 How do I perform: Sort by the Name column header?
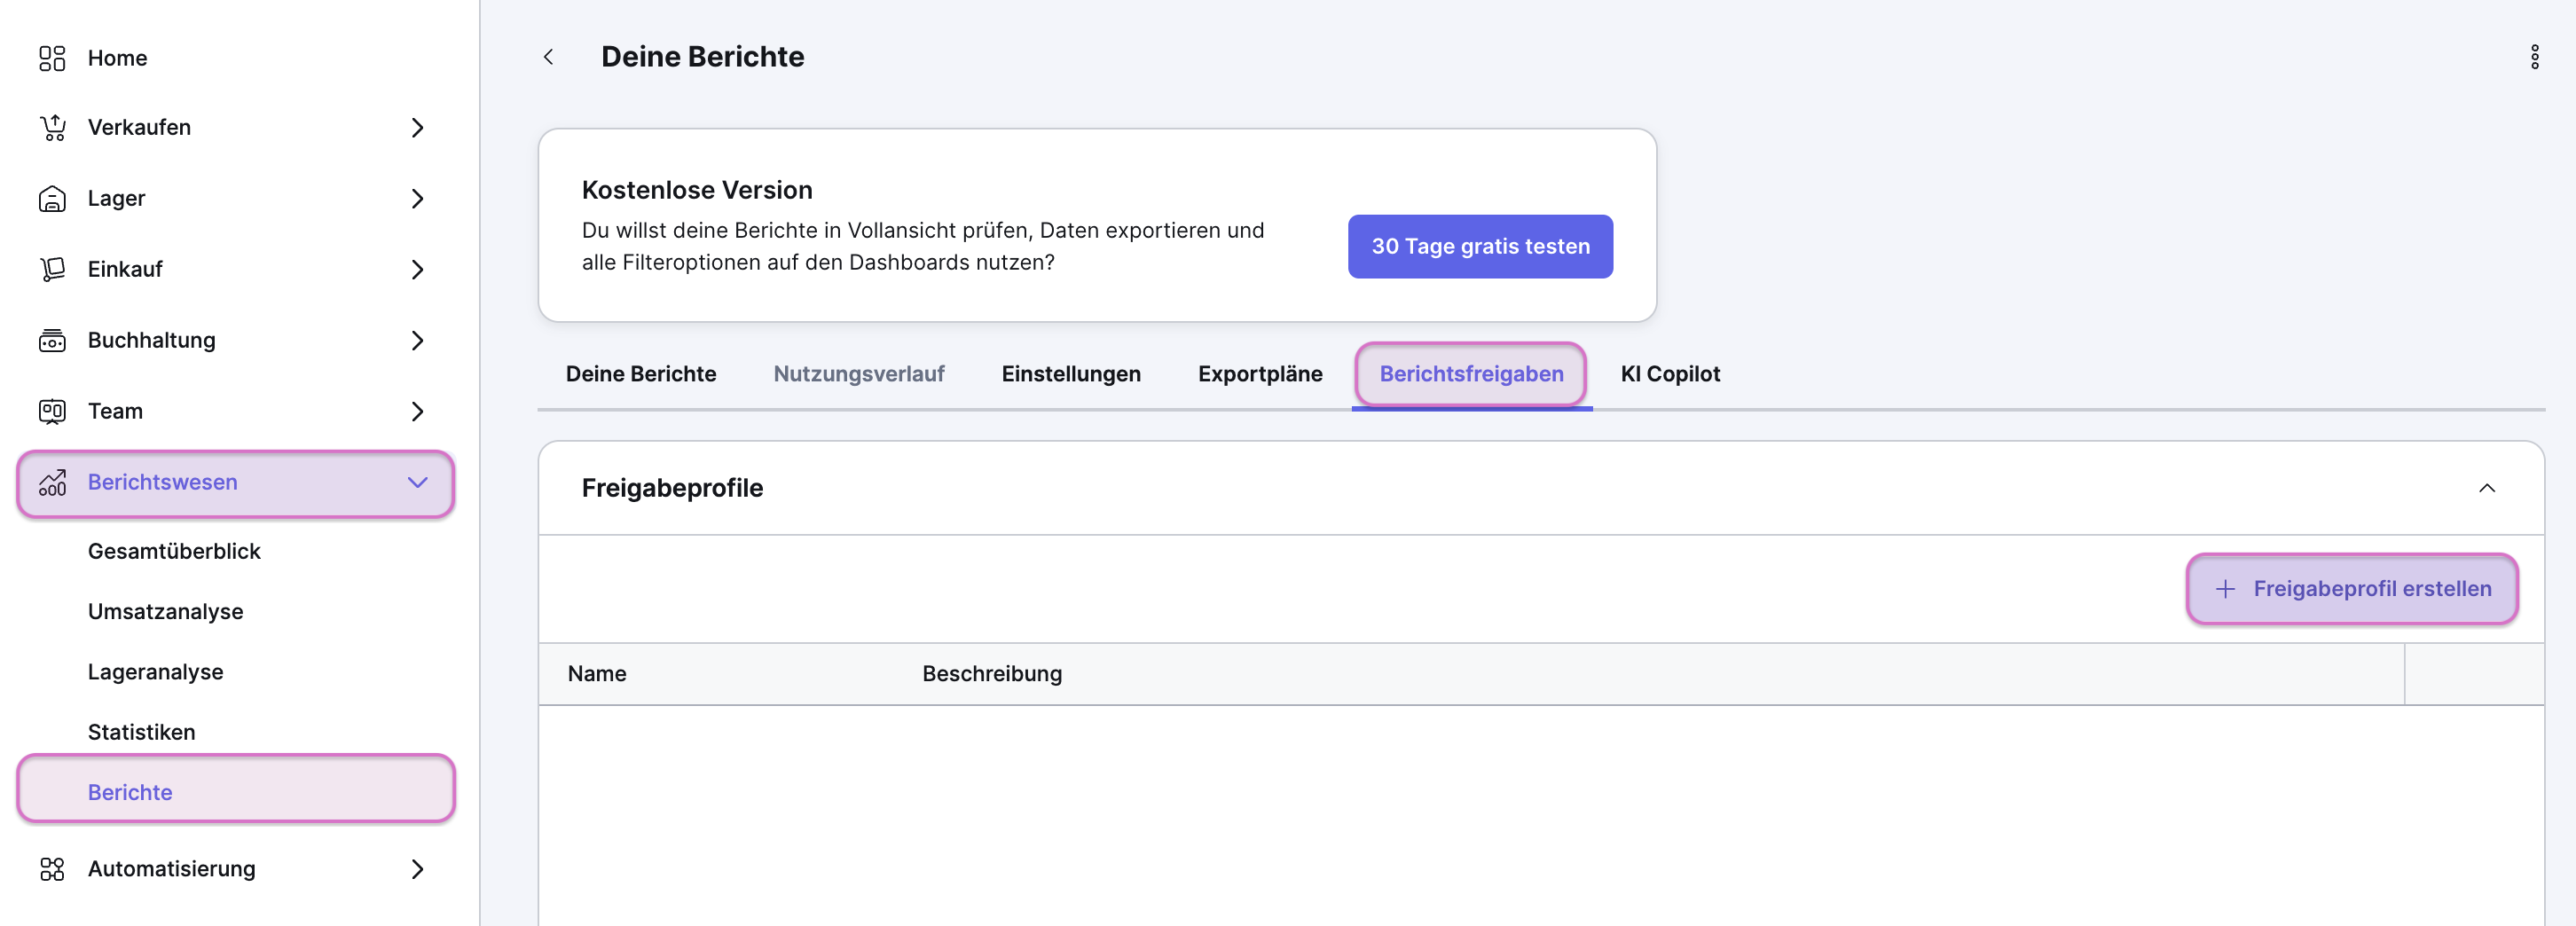point(597,674)
